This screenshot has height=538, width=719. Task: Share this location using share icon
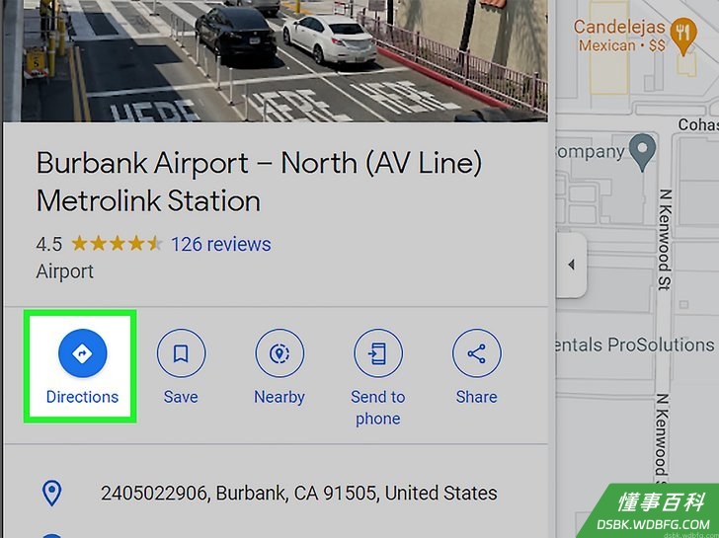477,353
